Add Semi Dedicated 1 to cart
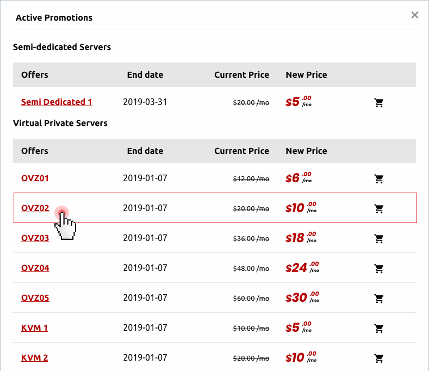 [379, 103]
